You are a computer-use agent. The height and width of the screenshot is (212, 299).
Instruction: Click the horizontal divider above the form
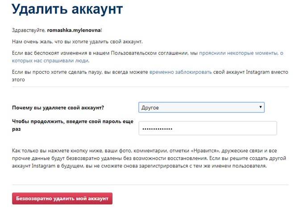pos(150,87)
